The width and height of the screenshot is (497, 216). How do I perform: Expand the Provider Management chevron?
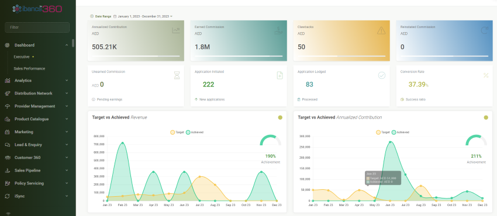click(67, 106)
